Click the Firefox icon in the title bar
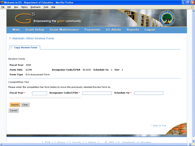 (2, 2)
